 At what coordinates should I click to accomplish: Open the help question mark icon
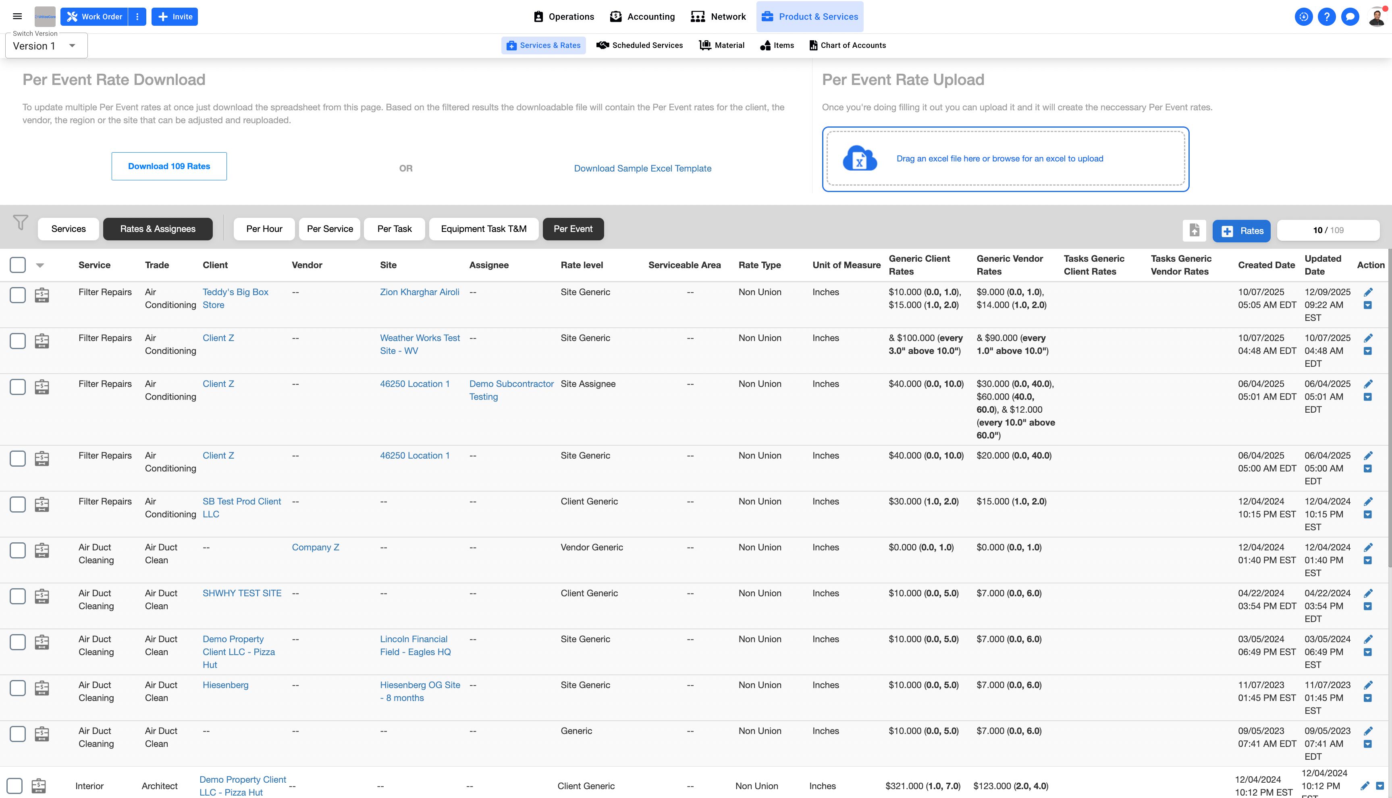[1326, 17]
